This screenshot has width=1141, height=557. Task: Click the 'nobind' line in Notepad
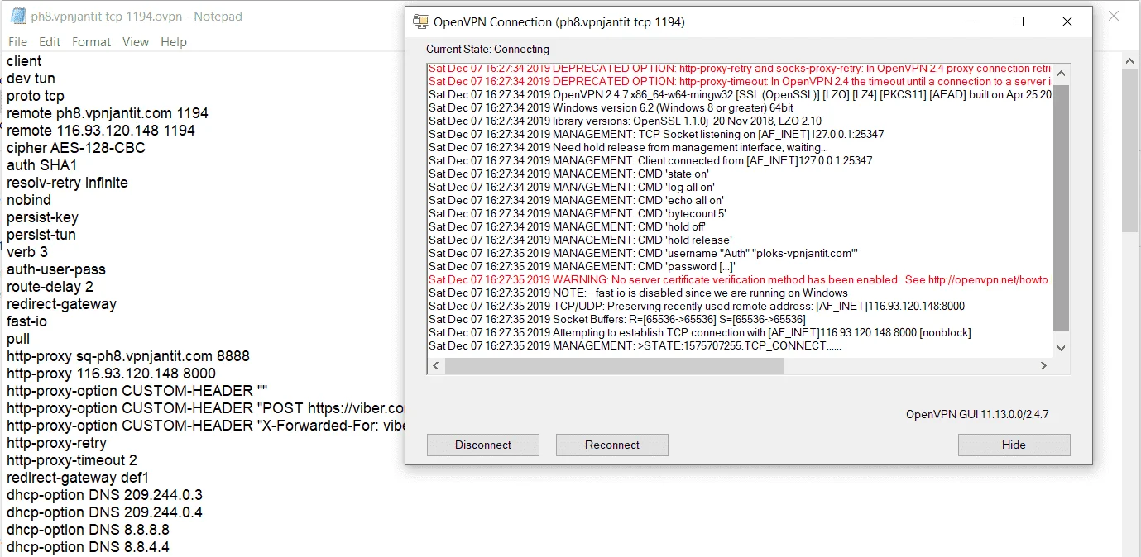click(29, 200)
